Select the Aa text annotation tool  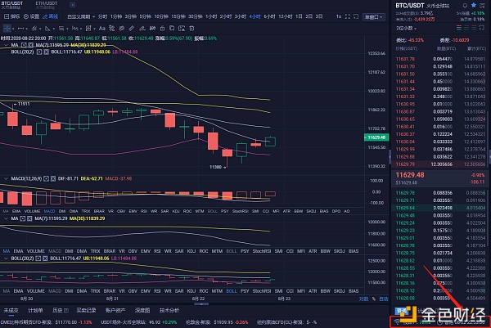pos(101,29)
